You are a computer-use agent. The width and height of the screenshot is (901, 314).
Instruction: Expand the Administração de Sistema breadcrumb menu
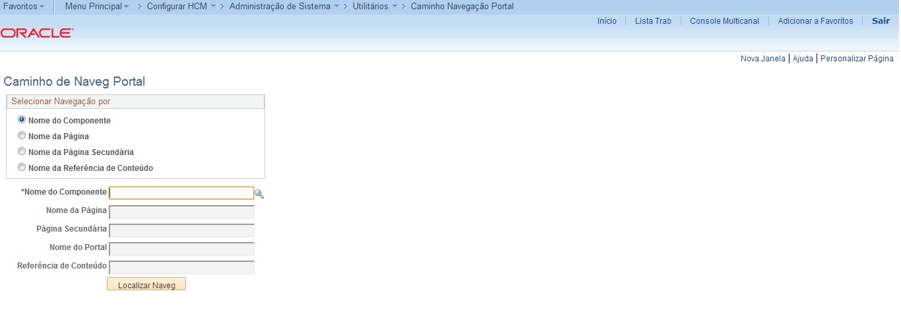pyautogui.click(x=284, y=6)
